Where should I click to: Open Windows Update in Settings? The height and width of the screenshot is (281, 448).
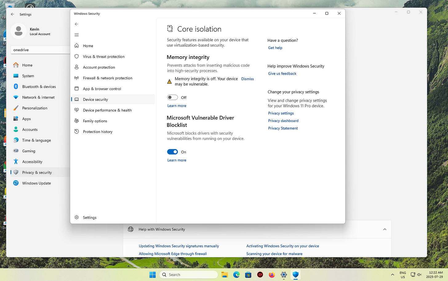coord(40,183)
